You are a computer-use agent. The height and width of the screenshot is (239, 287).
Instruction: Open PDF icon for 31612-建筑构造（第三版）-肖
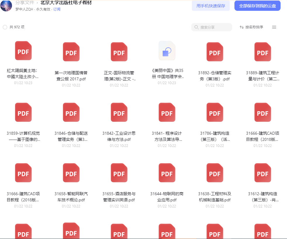263,173
